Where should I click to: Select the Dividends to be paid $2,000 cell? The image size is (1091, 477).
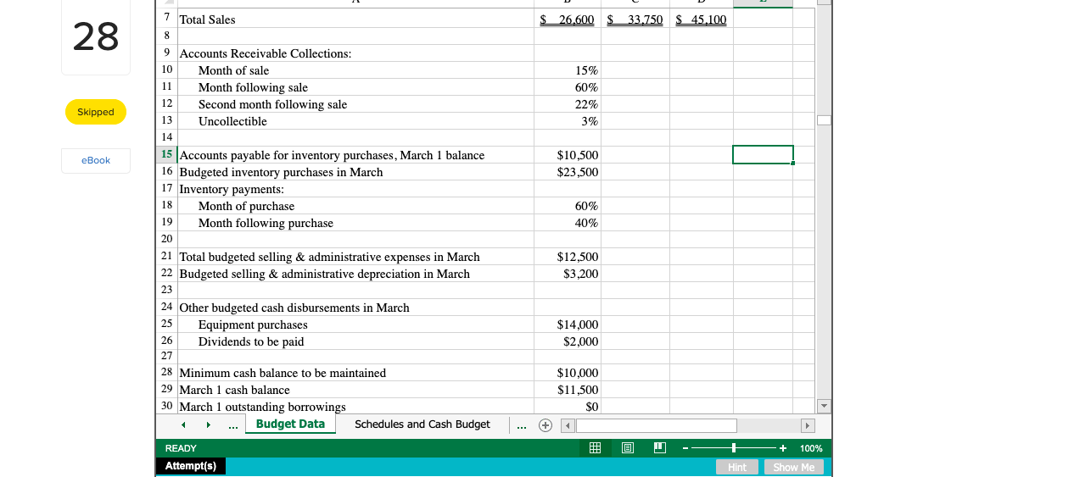568,341
